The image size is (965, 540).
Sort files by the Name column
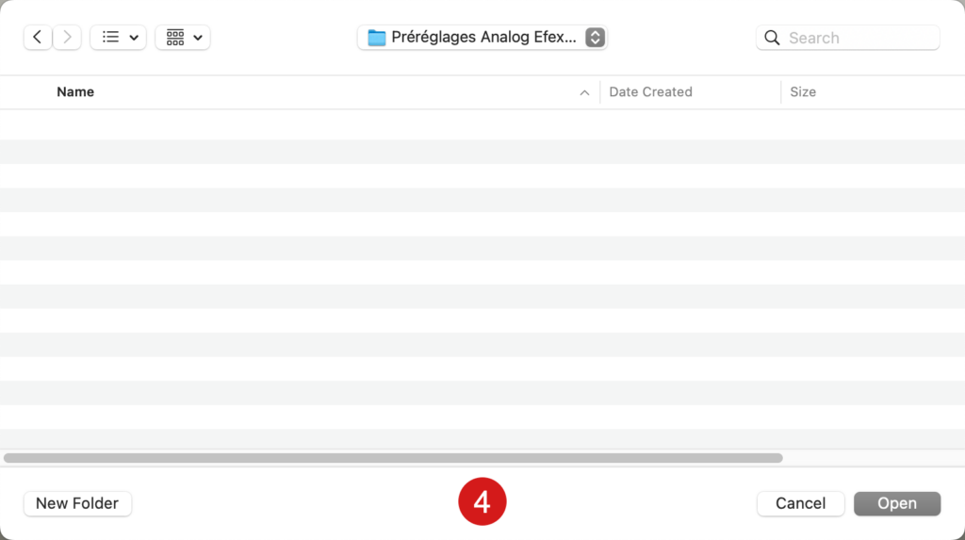[x=75, y=91]
